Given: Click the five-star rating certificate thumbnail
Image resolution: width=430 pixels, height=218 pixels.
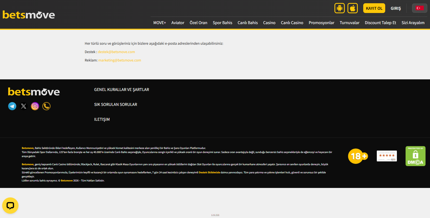Looking at the screenshot, I should (x=387, y=156).
